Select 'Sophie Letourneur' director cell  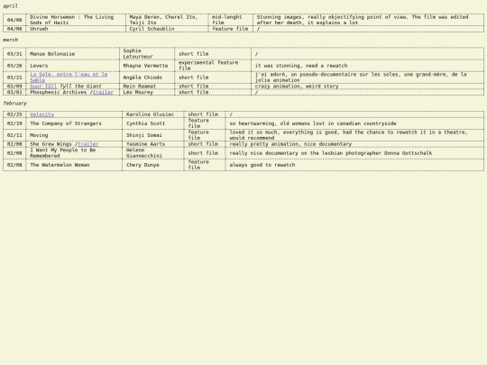(x=147, y=54)
